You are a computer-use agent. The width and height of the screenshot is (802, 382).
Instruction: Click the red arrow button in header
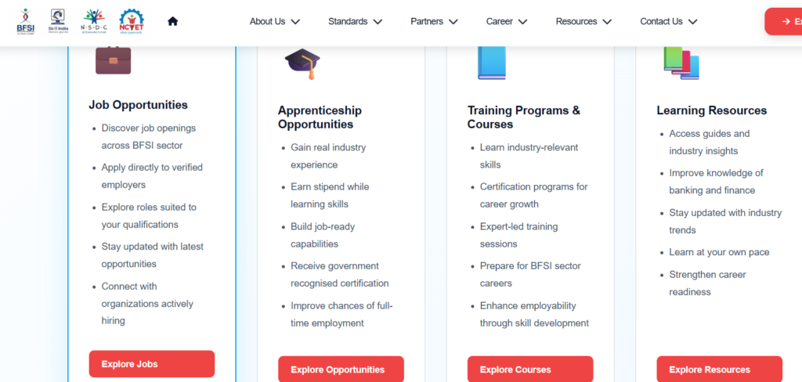783,21
